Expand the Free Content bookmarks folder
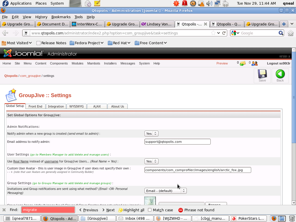 coord(151,43)
